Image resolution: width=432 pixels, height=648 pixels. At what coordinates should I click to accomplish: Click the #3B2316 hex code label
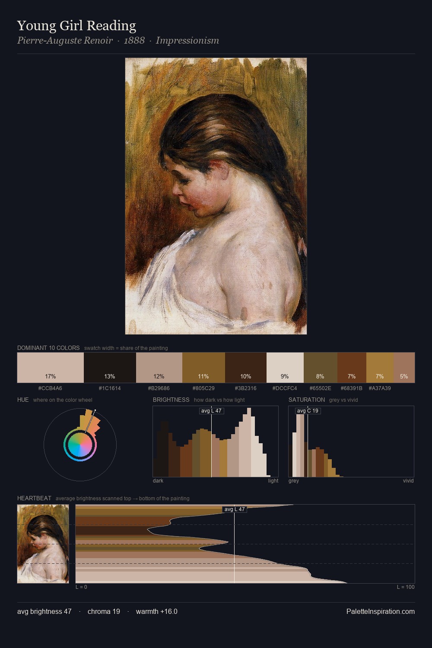(246, 388)
